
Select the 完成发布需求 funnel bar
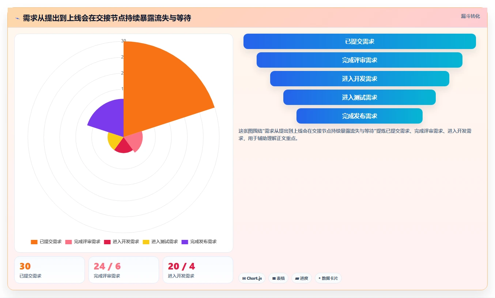click(x=360, y=116)
